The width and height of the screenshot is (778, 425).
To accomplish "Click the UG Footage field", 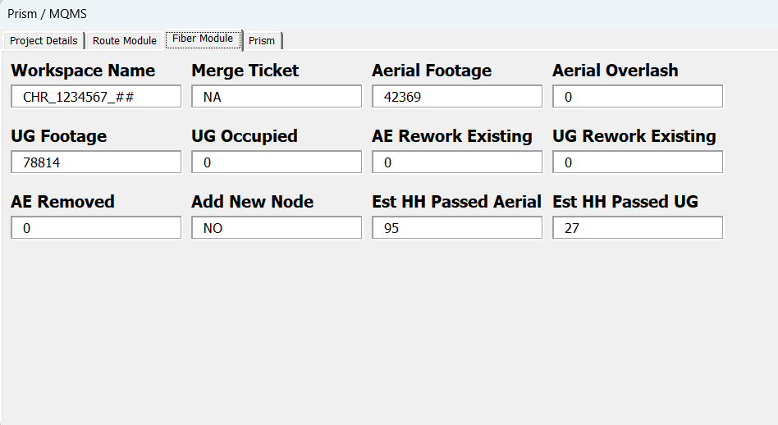I will click(x=96, y=162).
